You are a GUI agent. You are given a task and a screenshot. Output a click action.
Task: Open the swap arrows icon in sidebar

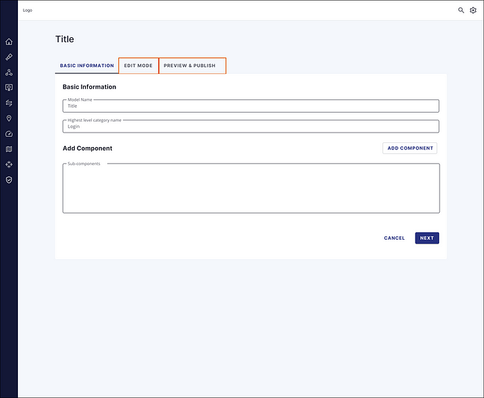click(9, 103)
